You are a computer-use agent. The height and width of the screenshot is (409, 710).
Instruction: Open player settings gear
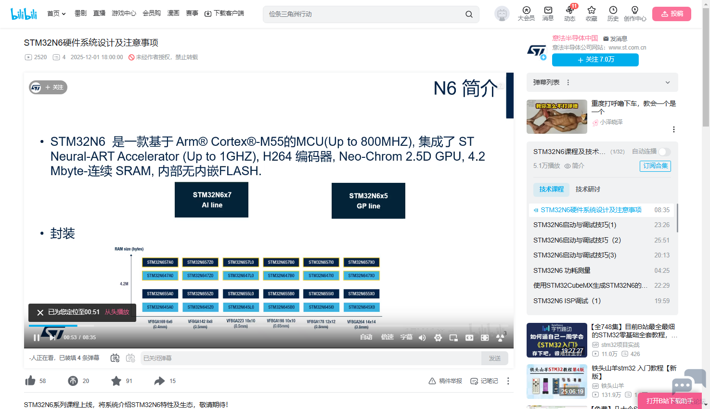pos(438,338)
